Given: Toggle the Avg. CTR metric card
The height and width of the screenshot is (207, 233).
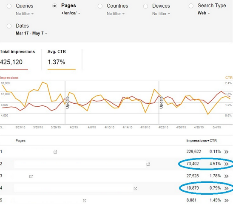Looking at the screenshot, I should (62, 59).
